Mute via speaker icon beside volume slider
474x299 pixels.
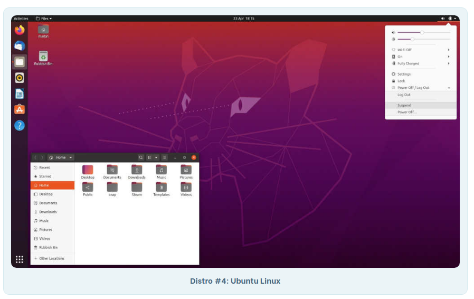tap(393, 32)
